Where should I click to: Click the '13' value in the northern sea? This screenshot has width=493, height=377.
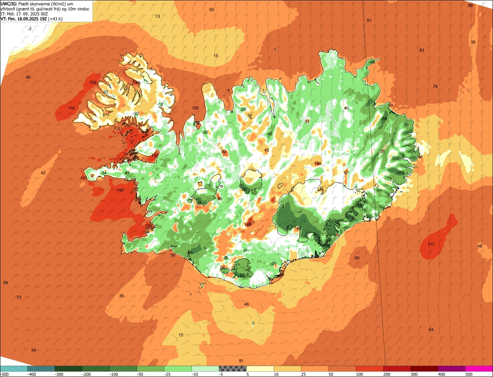click(x=158, y=16)
